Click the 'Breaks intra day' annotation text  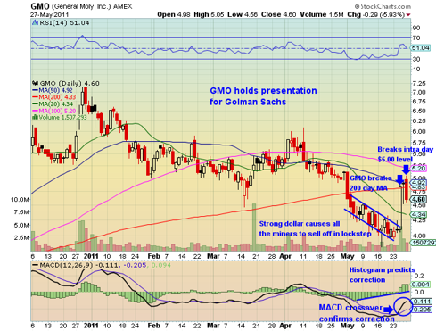[406, 149]
